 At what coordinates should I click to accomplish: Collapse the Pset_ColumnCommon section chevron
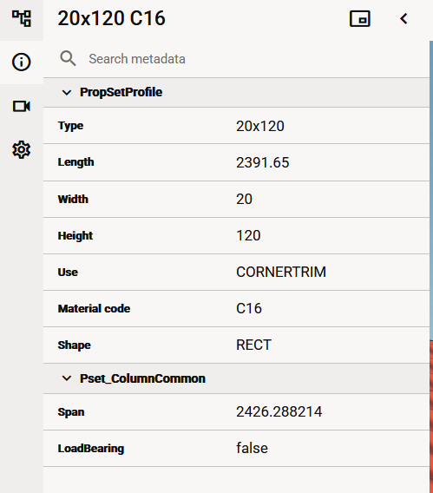(67, 378)
